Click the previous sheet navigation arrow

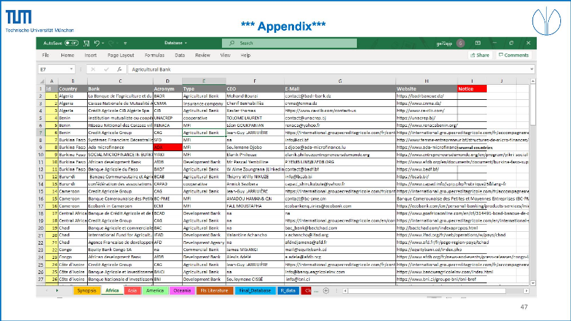point(46,290)
